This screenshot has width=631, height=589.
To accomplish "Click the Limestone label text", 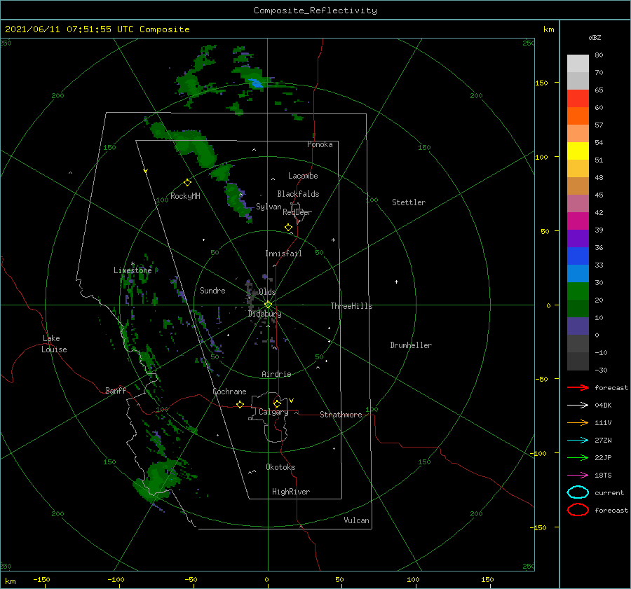I will (x=133, y=270).
